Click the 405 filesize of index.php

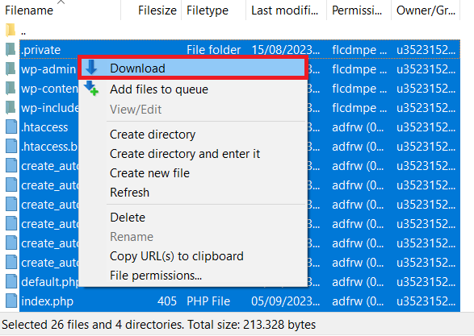167,301
